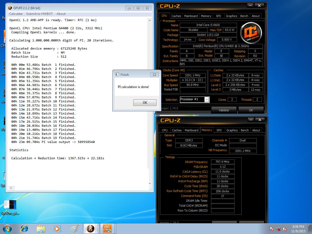This screenshot has height=234, width=312.
Task: Open Action Center flag tray icon
Action: tap(272, 229)
